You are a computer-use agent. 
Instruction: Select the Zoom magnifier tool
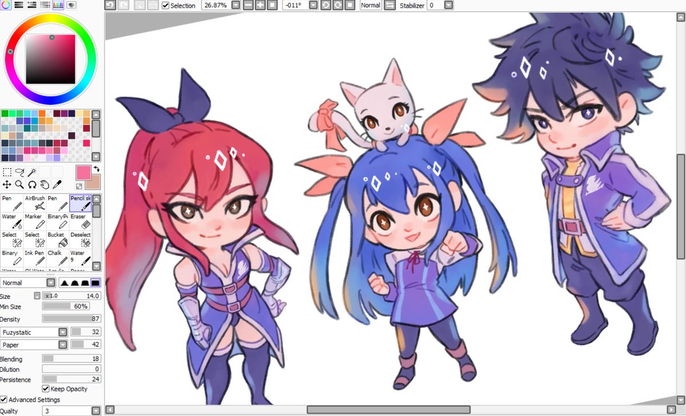pyautogui.click(x=19, y=184)
